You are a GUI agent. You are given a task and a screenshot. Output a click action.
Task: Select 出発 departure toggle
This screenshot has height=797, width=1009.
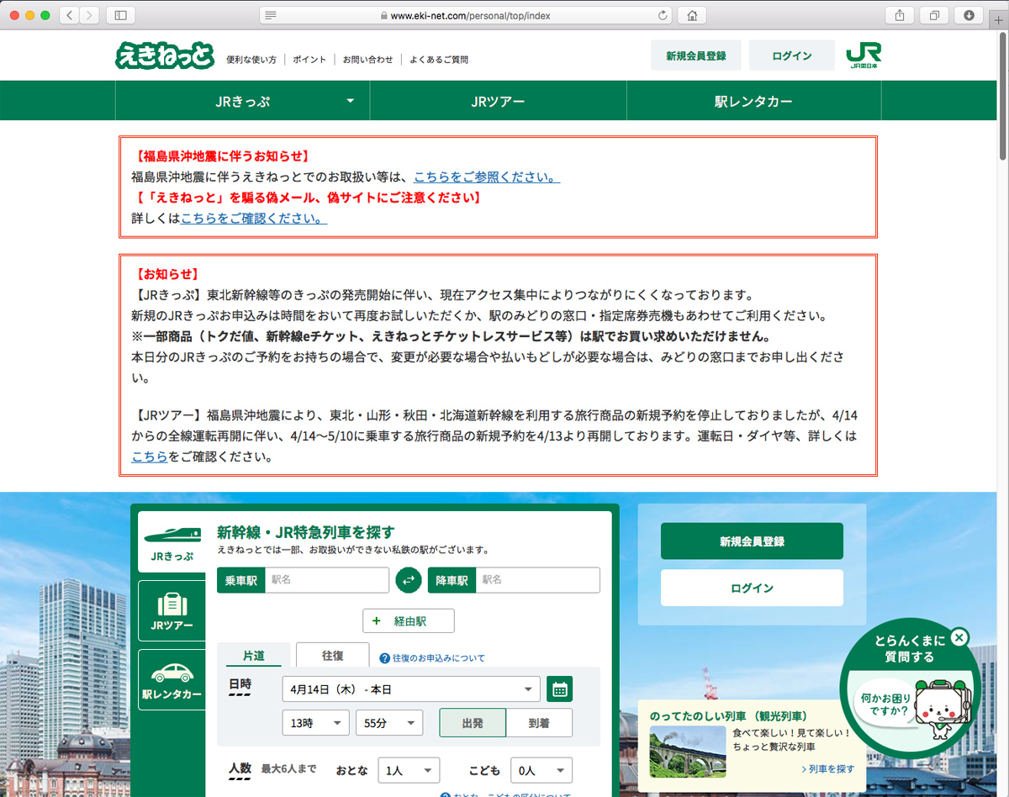pos(473,723)
